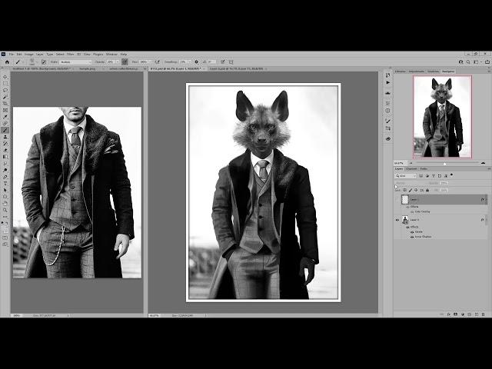Screen dimensions: 492x369
Task: Toggle visibility of Layer 0
Action: click(397, 220)
